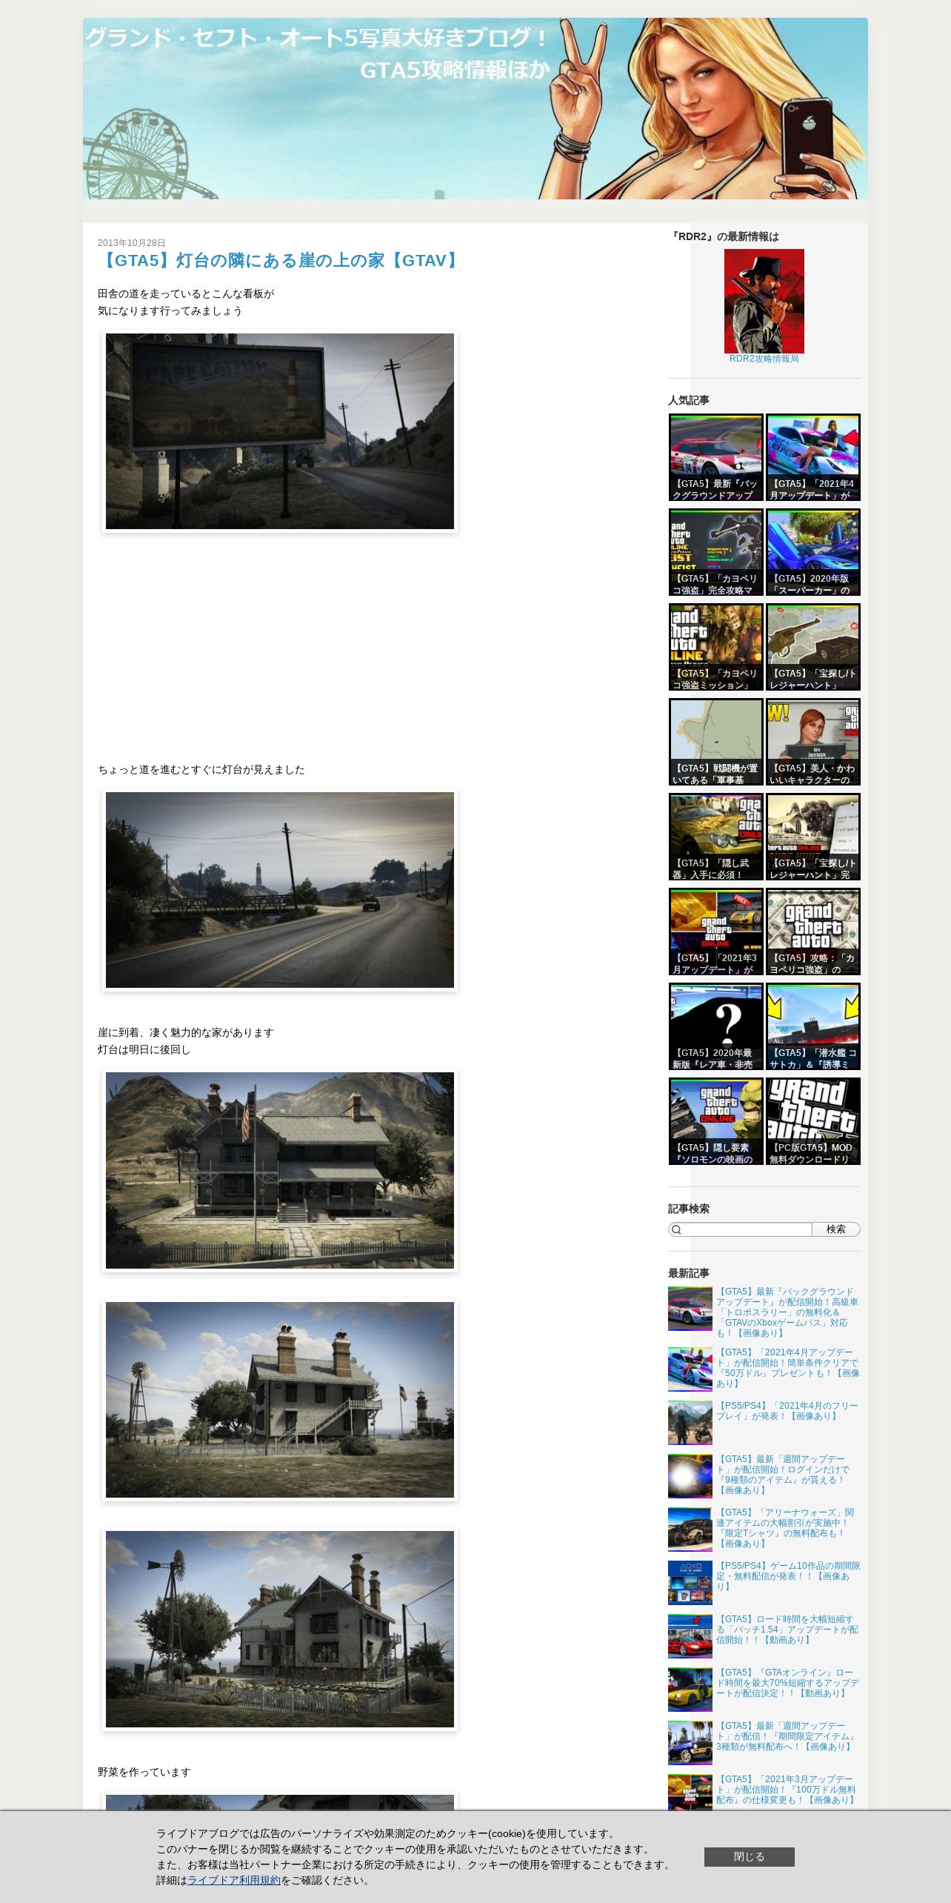Open popular article 2020年版スーパーカー thumbnail

point(813,552)
